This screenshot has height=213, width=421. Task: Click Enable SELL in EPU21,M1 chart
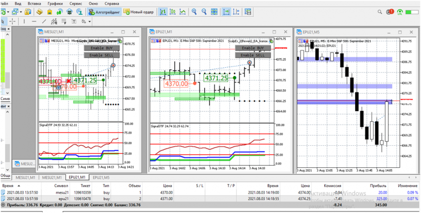tap(253, 55)
